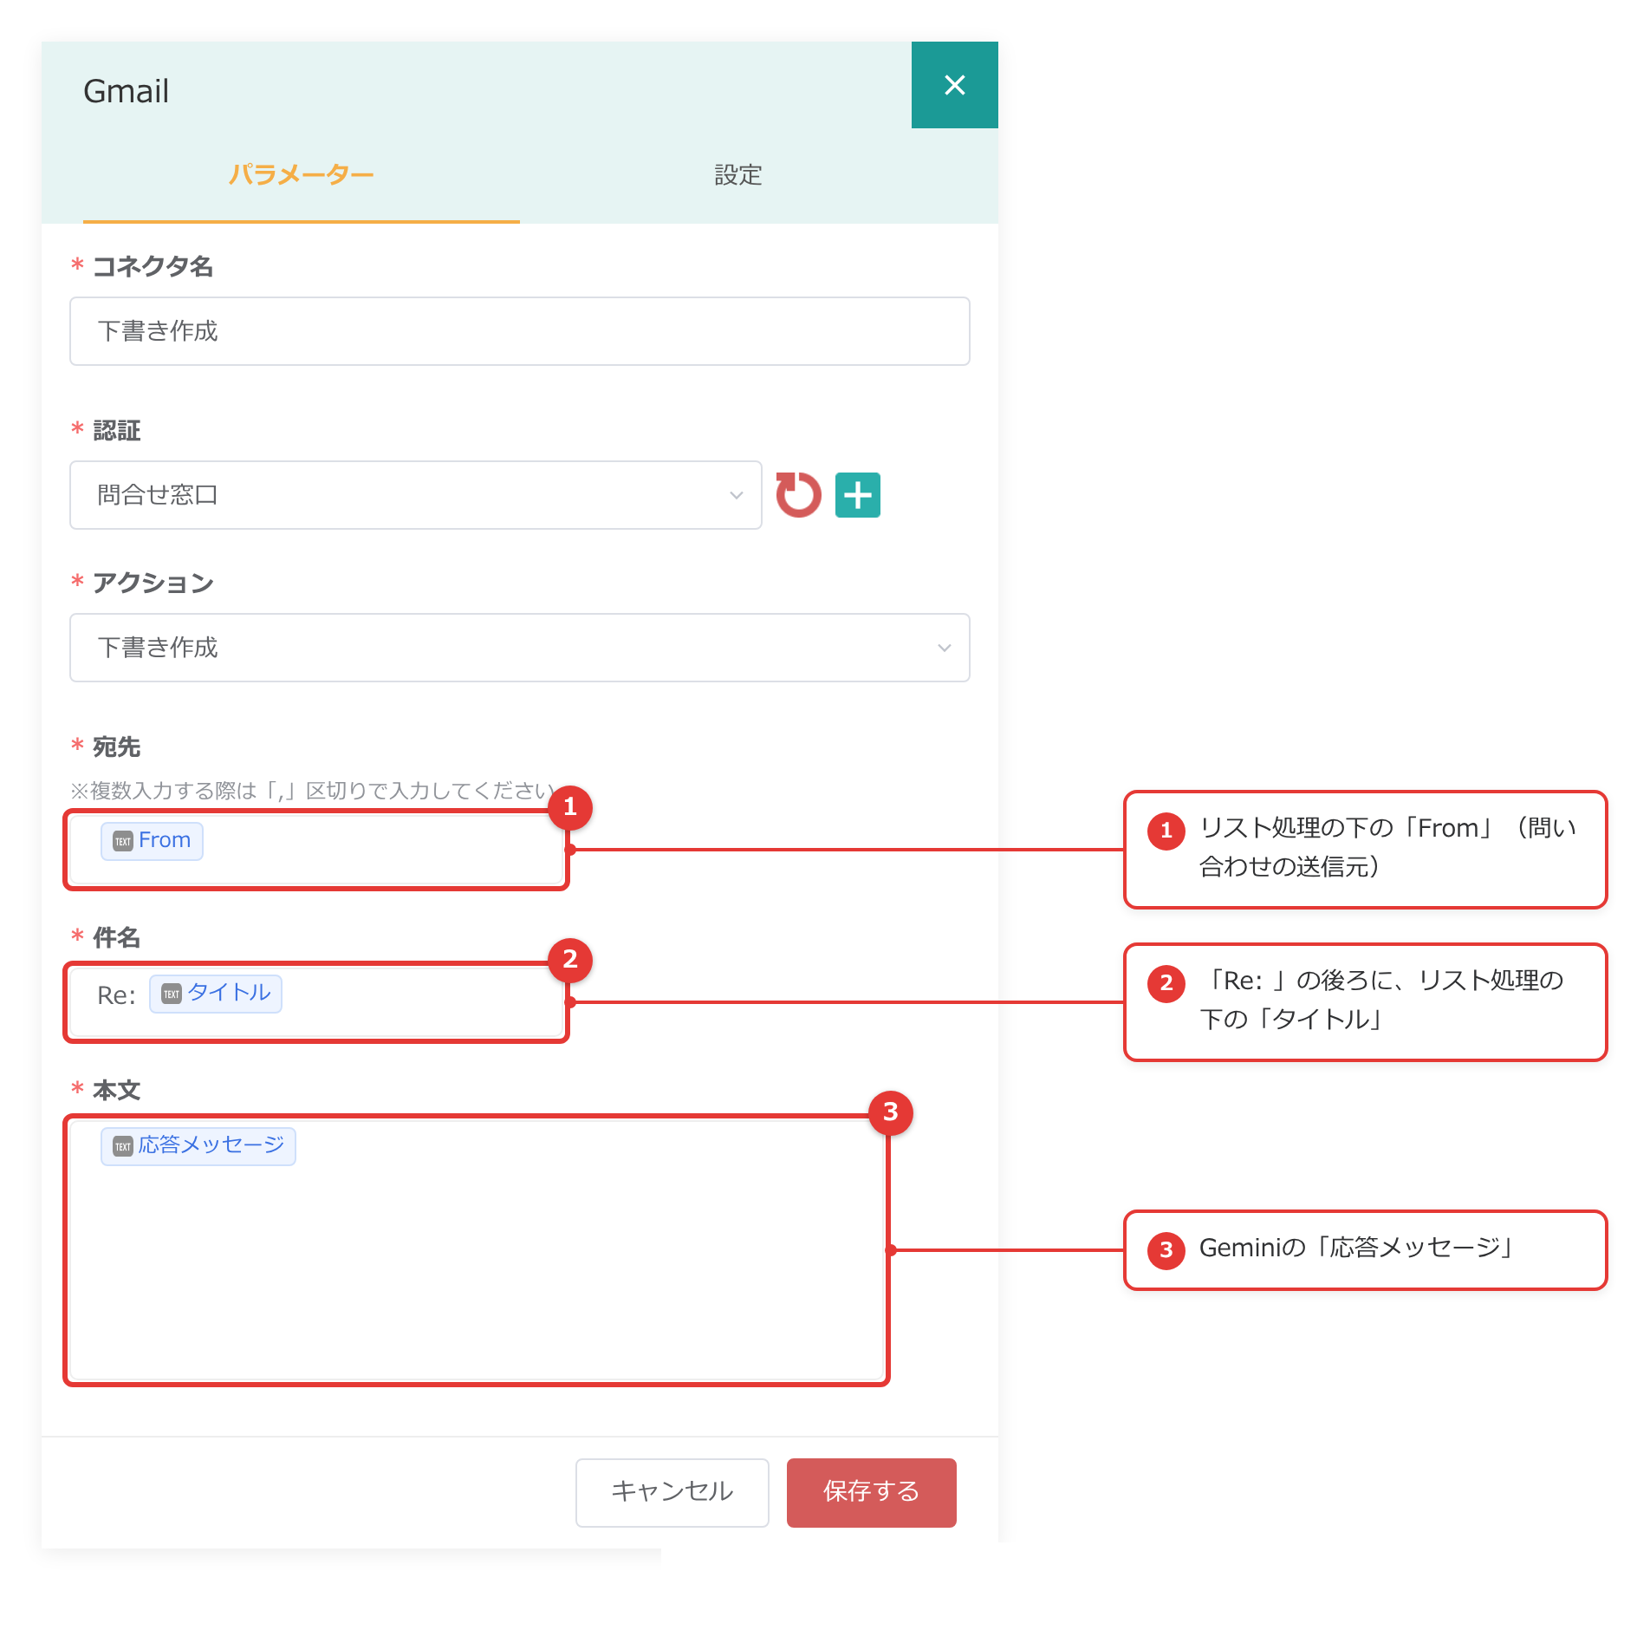The width and height of the screenshot is (1650, 1630).
Task: Click the chevron arrow of 認証 dropdown
Action: [737, 495]
